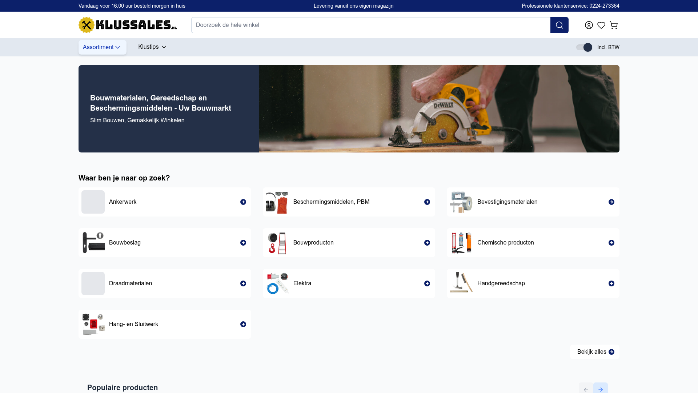Click the Bevestigingsmaterialen tape thumbnail
This screenshot has width=698, height=393.
tap(461, 202)
